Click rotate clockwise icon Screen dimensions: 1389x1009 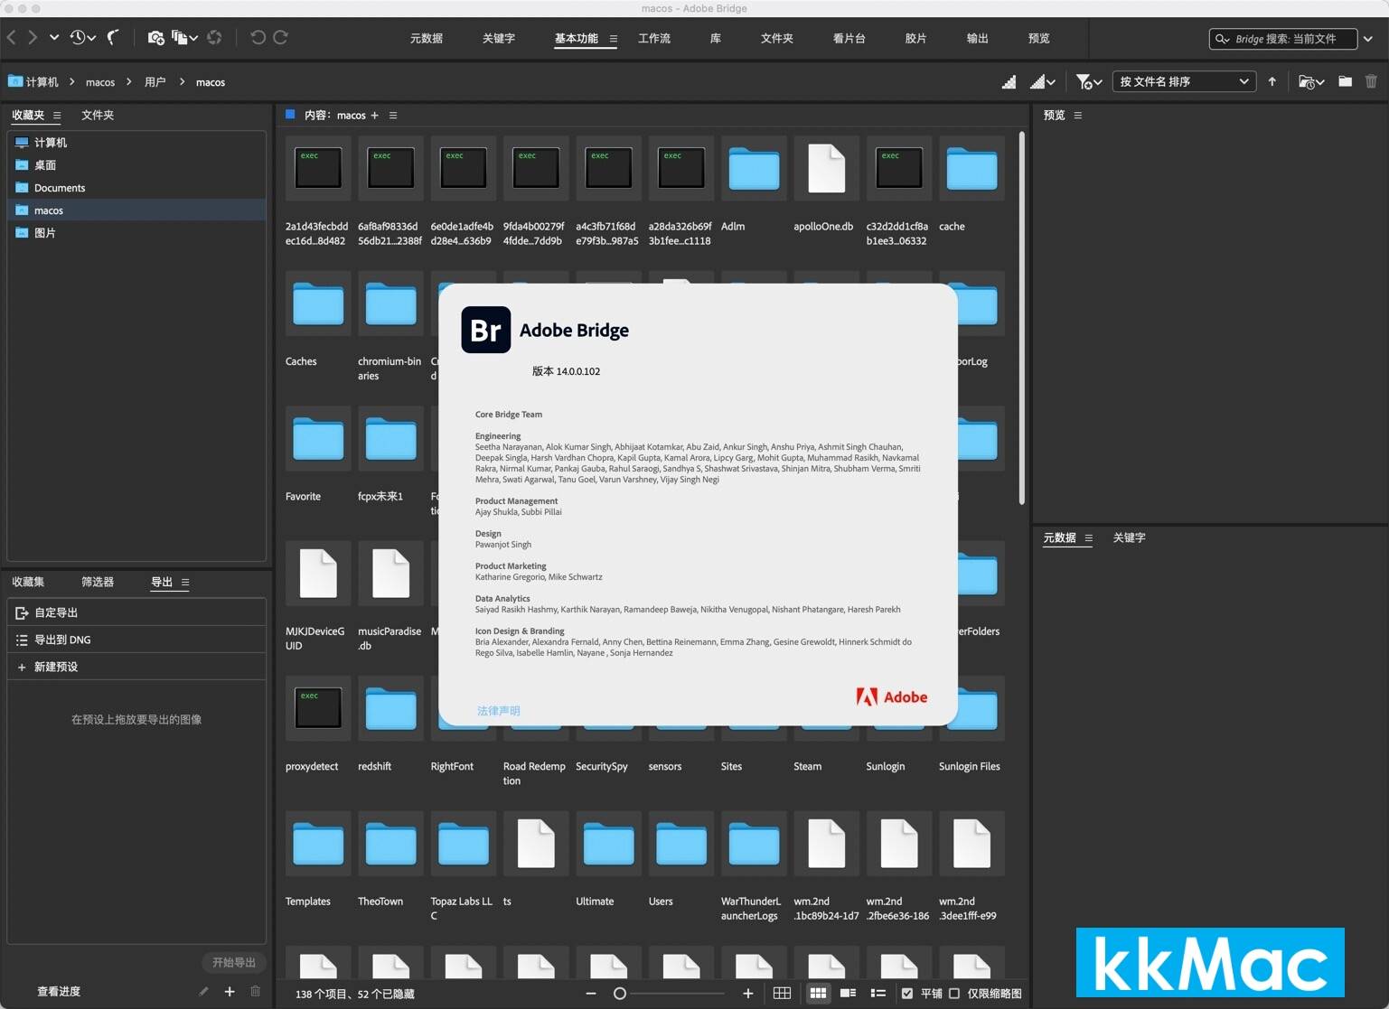point(281,38)
